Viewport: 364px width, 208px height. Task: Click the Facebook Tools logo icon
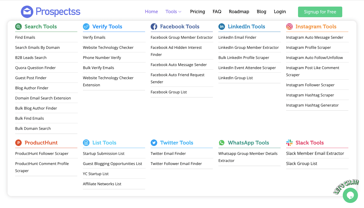tap(154, 27)
